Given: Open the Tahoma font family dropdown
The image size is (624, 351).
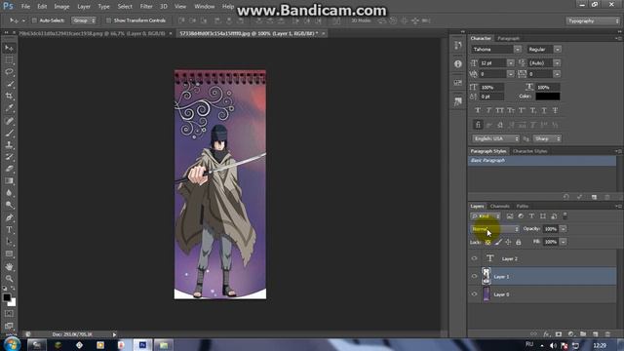Looking at the screenshot, I should (518, 50).
